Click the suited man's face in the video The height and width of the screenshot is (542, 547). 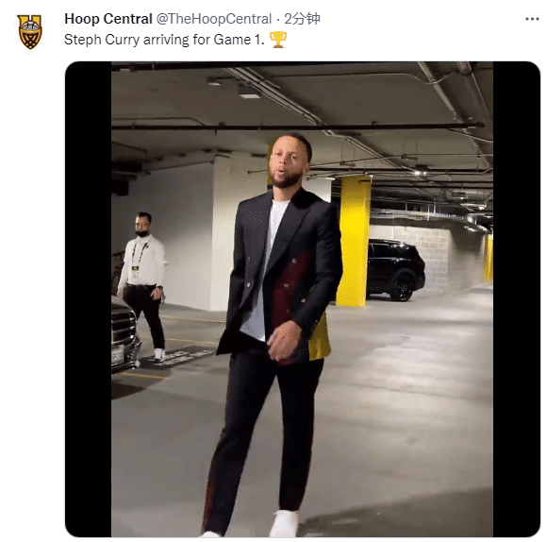click(x=287, y=162)
